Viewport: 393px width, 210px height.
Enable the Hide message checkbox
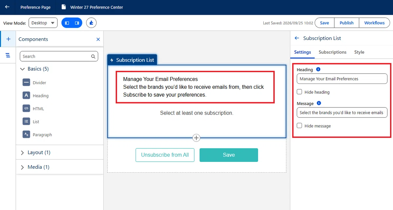[x=299, y=125]
